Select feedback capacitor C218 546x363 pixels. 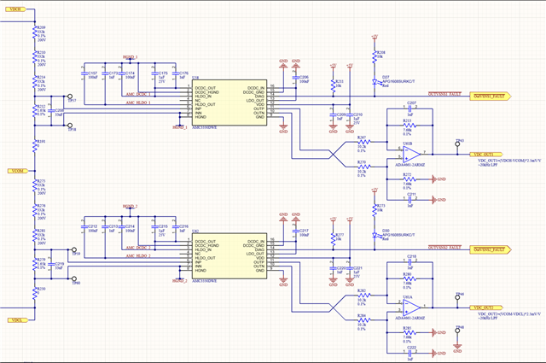pyautogui.click(x=409, y=261)
